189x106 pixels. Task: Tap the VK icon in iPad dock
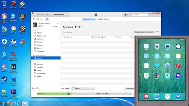(178, 96)
